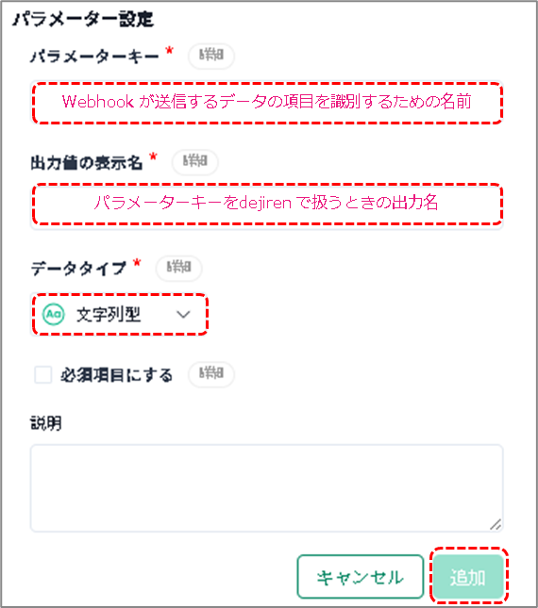Open 詳細 badge beside データタイプ

pos(178,268)
